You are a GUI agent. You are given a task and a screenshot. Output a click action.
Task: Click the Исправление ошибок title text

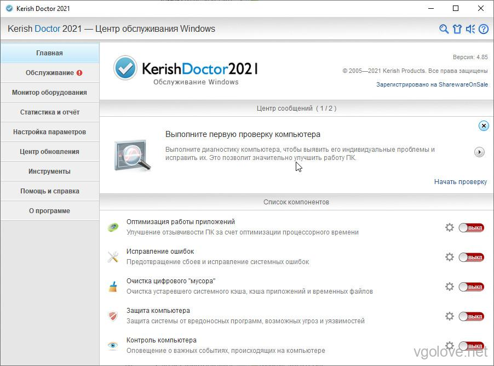(x=160, y=251)
